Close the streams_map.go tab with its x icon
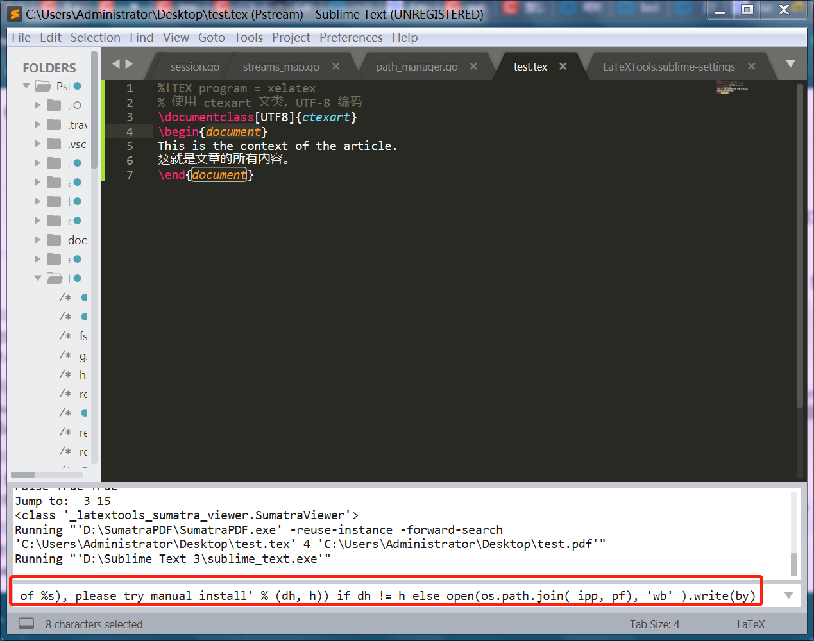814x641 pixels. [335, 66]
